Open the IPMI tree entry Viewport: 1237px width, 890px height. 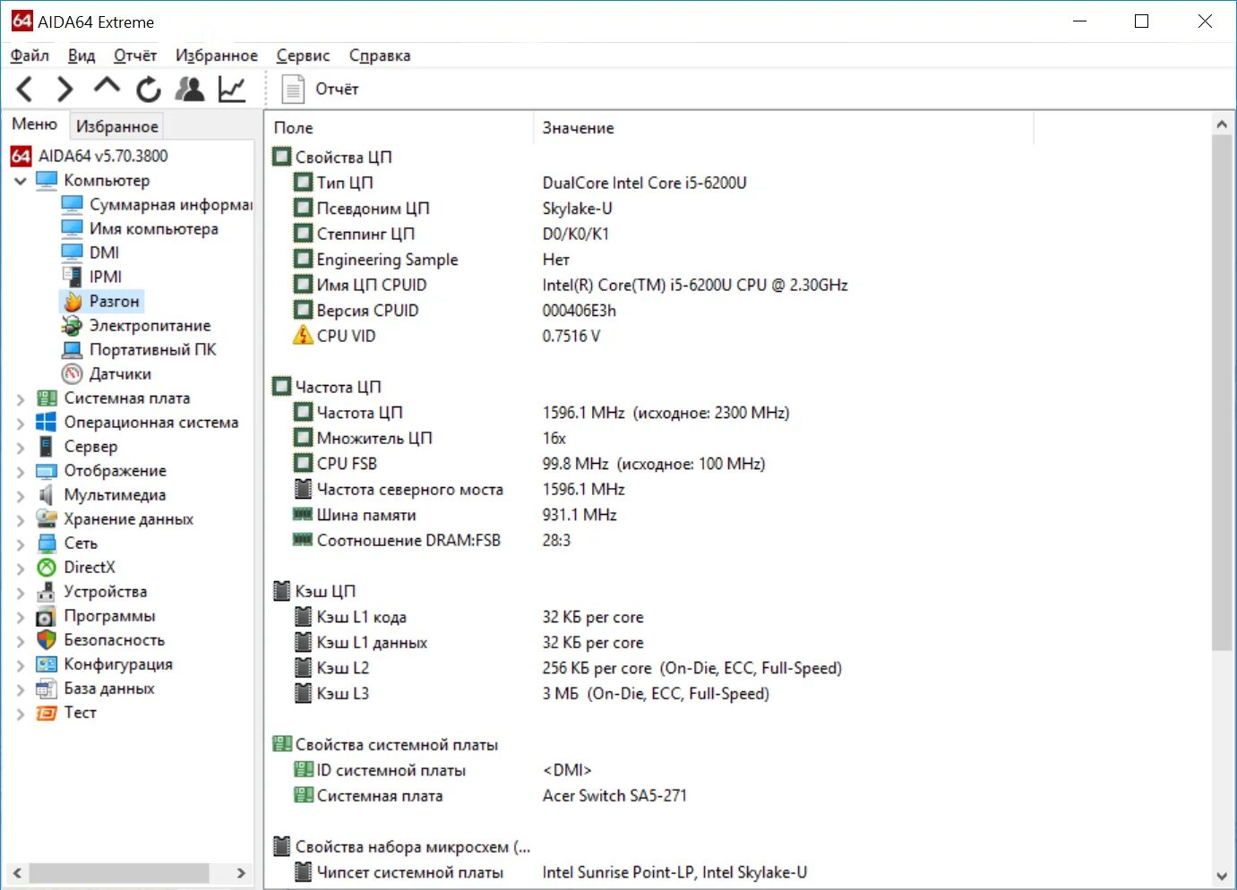pyautogui.click(x=92, y=277)
